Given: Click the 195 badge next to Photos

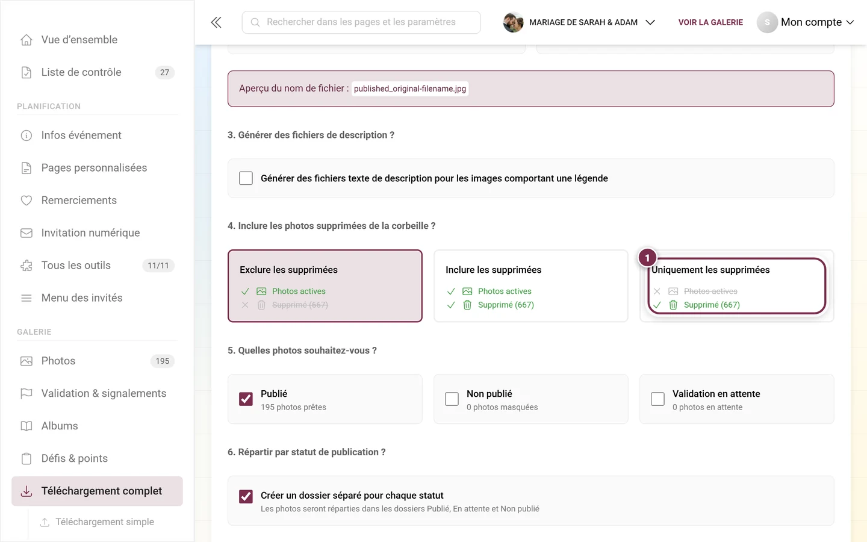Looking at the screenshot, I should [163, 361].
